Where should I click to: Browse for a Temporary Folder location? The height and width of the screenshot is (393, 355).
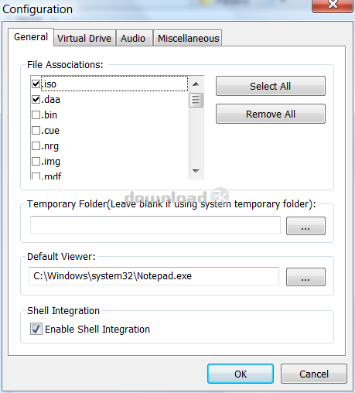[x=306, y=226]
